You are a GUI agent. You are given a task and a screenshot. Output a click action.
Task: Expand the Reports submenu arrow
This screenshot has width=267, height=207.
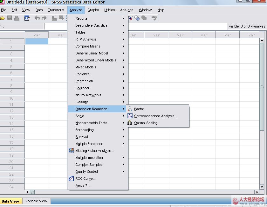point(123,18)
